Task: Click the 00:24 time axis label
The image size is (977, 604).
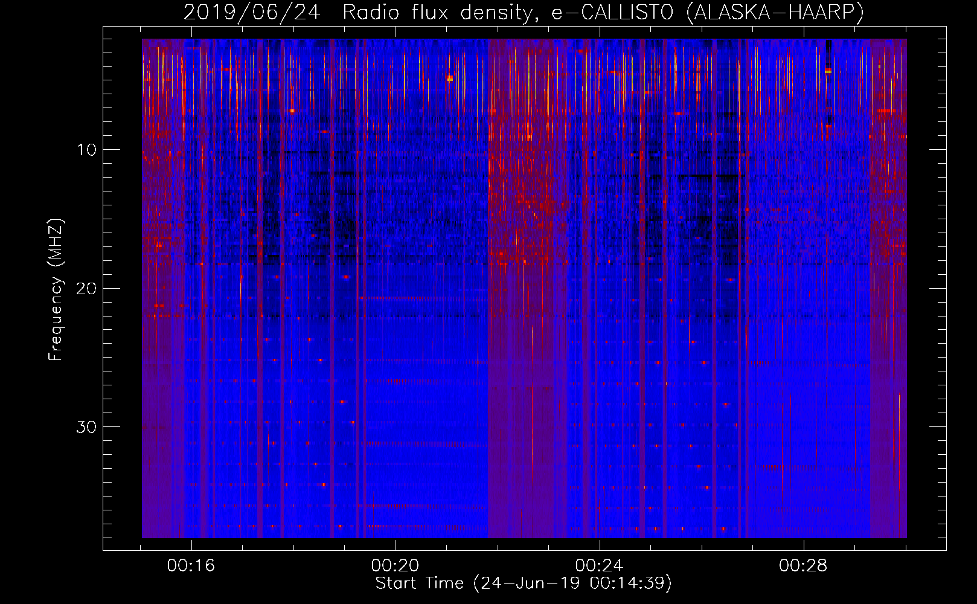Action: 599,566
